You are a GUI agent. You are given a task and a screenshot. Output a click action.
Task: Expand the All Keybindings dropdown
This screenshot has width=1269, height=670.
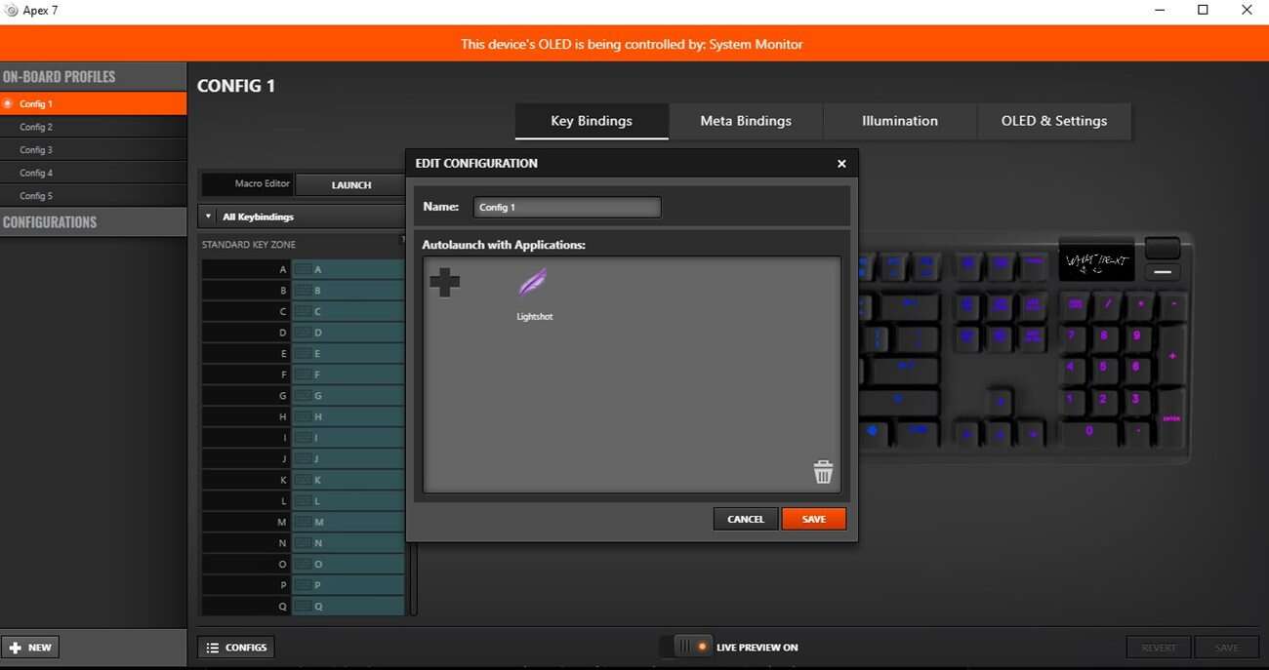coord(208,217)
